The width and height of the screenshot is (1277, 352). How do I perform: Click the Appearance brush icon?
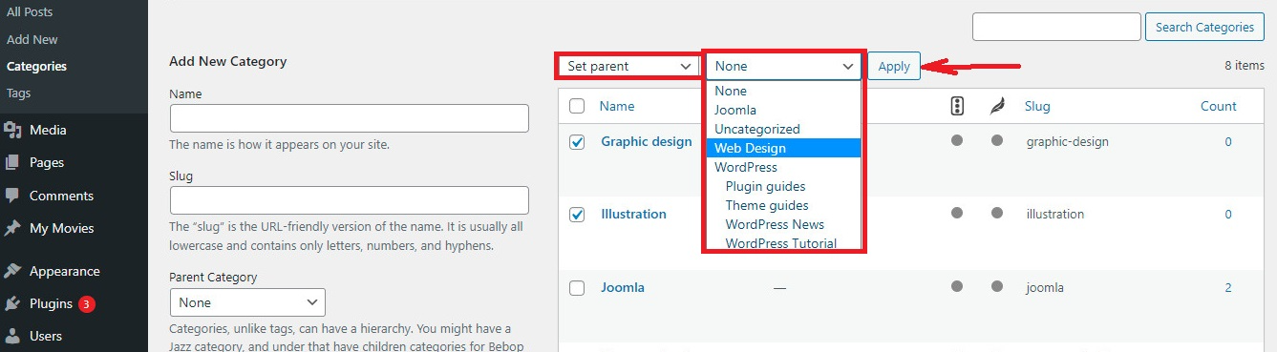[x=12, y=271]
